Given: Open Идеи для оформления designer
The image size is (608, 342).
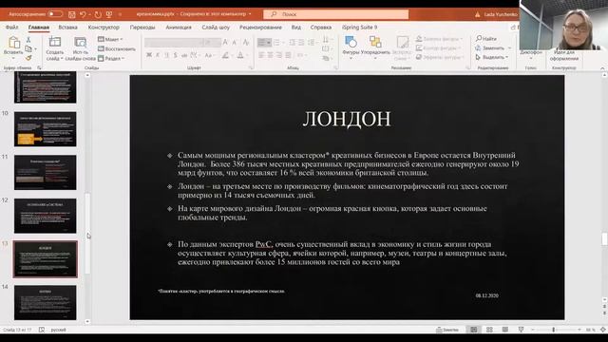Looking at the screenshot, I should pos(563,55).
